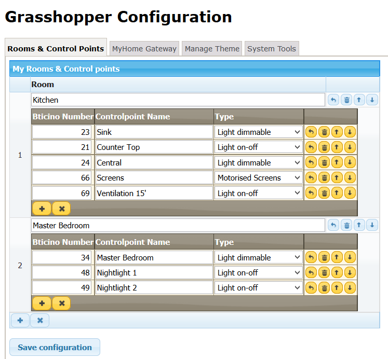Edit Bticino Number field containing 48
The image size is (388, 359).
coord(62,273)
